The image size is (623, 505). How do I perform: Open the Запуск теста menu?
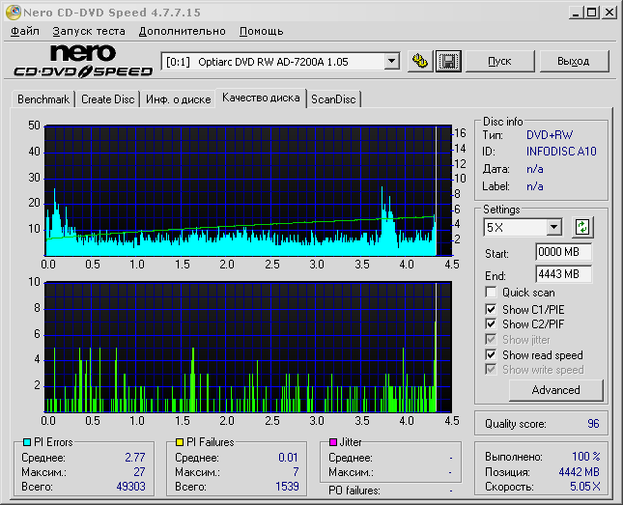[x=89, y=31]
